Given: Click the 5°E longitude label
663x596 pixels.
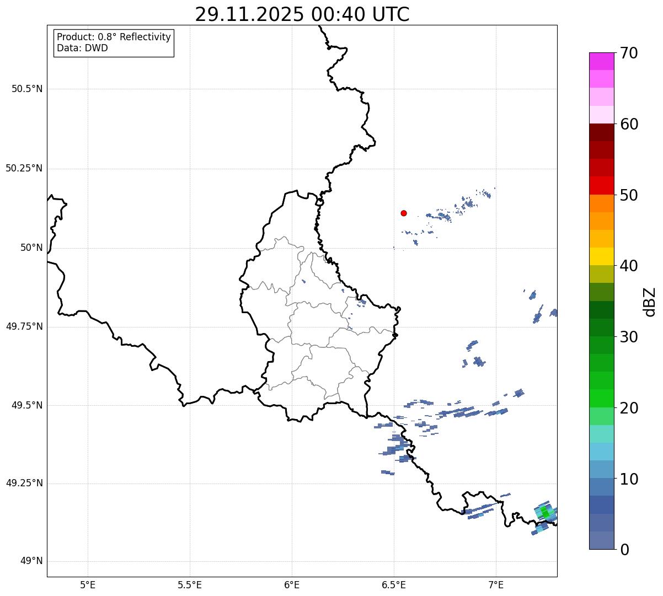Looking at the screenshot, I should [88, 585].
